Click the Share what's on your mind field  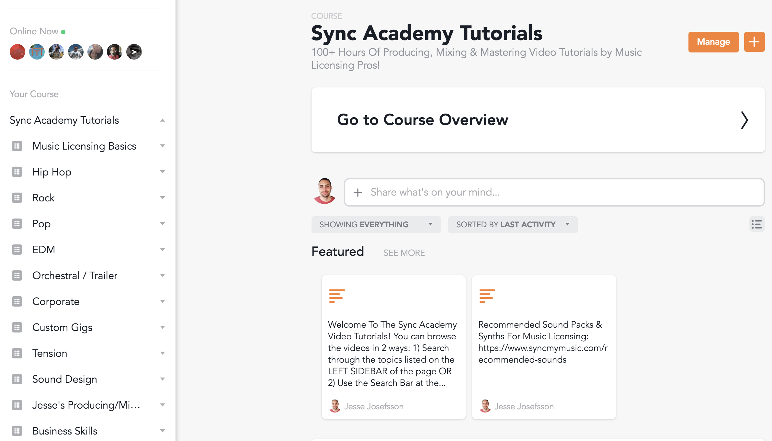point(554,192)
